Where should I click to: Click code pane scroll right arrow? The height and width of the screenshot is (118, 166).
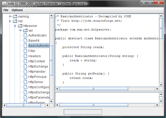[157, 89]
